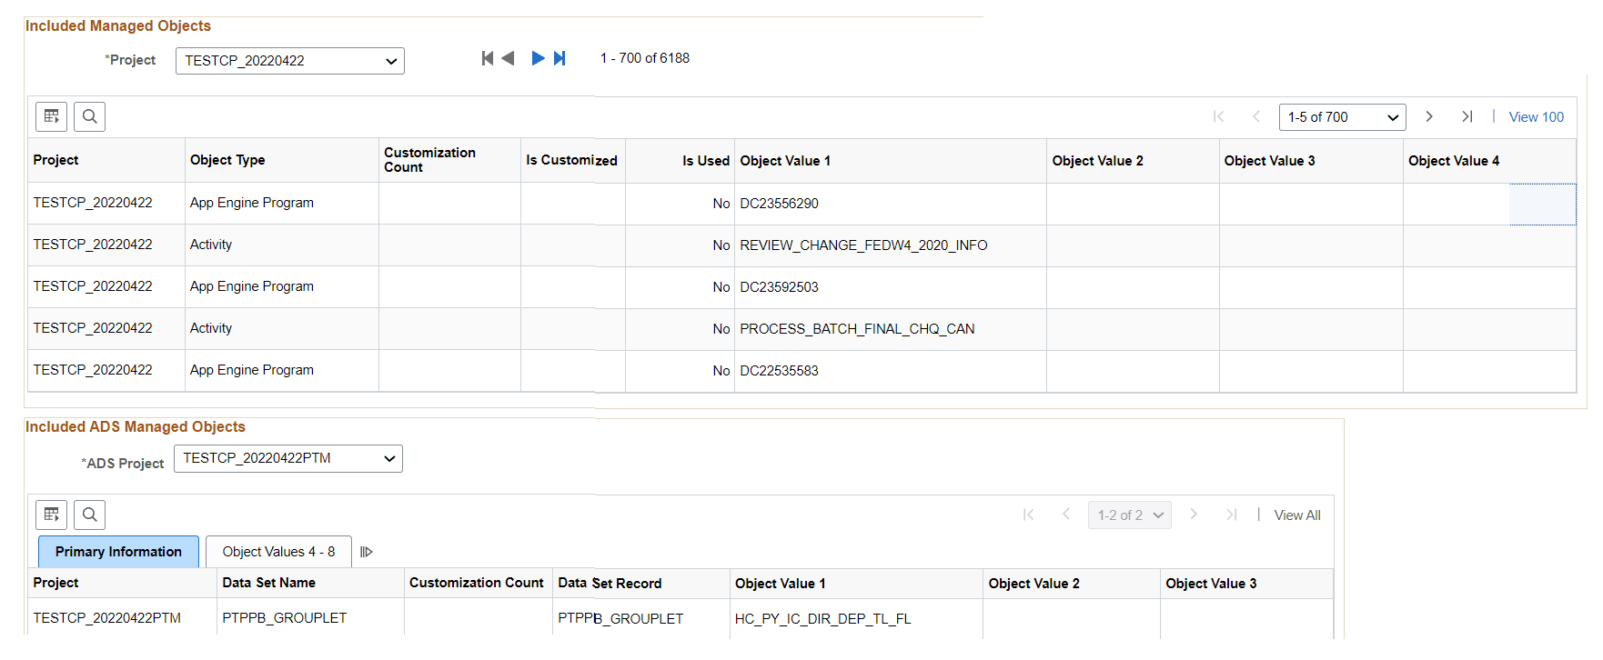Click Is Used 'No' in DC22535583 row
1603x660 pixels.
pos(721,371)
